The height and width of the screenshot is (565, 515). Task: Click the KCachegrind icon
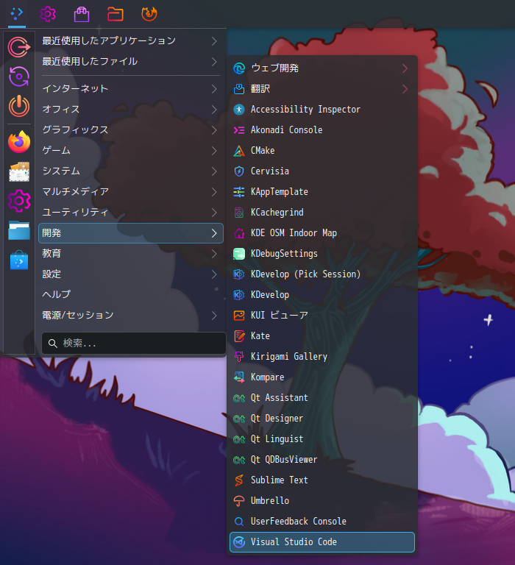pyautogui.click(x=239, y=213)
